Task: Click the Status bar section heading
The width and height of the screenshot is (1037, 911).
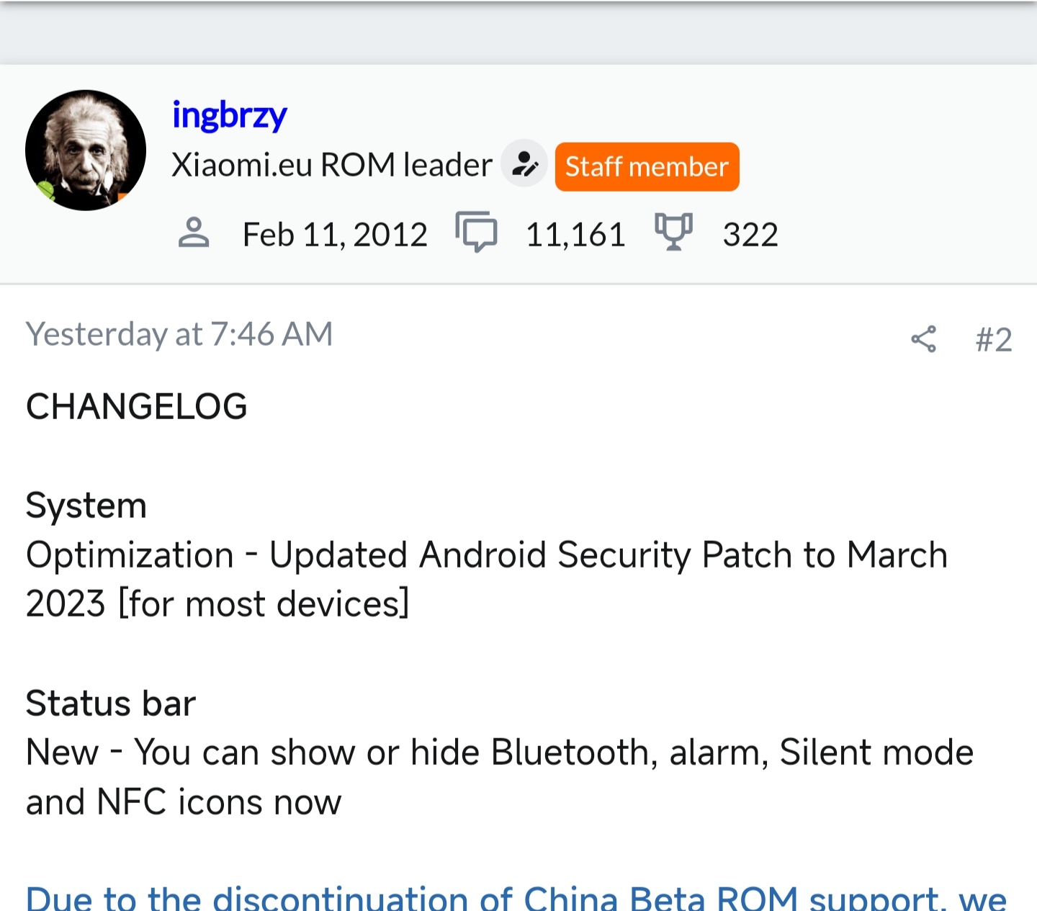Action: [x=111, y=704]
